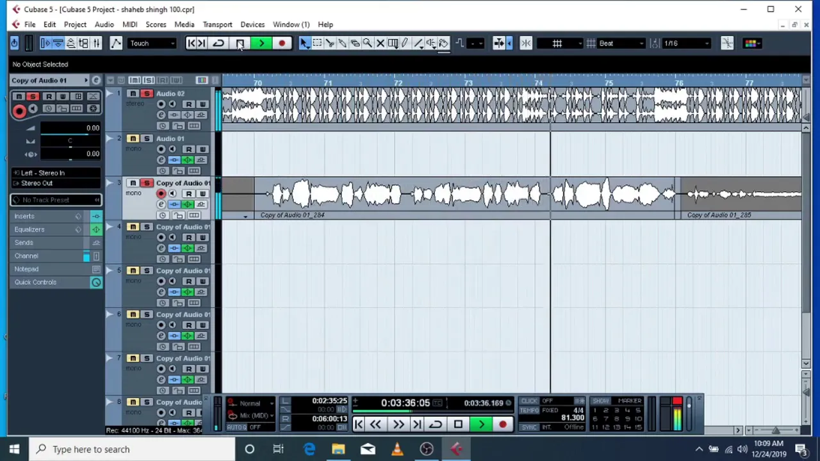Click toolbar Go to Next Marker button
Viewport: 820px width, 461px height.
201,43
